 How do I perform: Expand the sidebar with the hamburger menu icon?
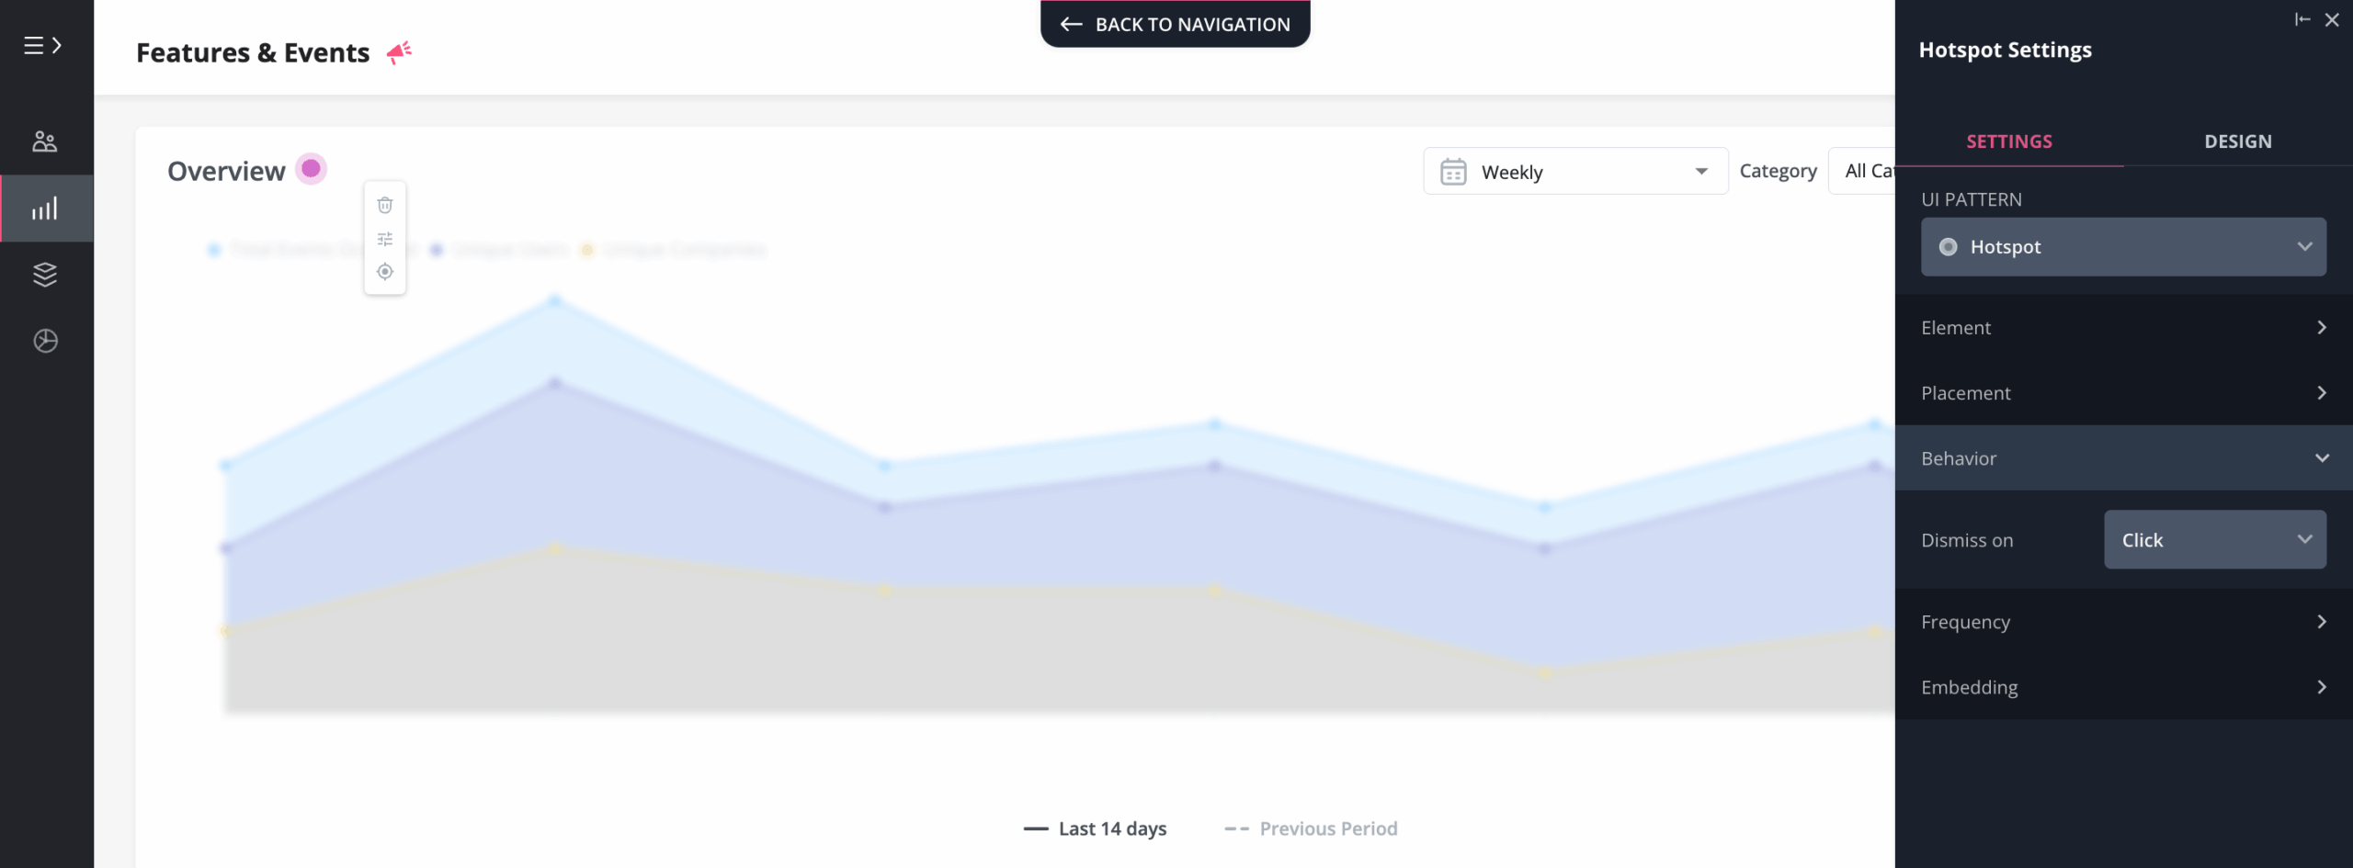point(42,45)
